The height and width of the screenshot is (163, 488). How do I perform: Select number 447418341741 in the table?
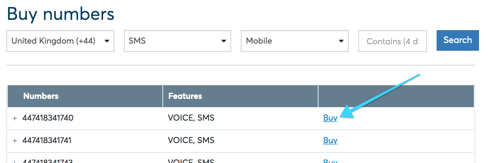(47, 141)
